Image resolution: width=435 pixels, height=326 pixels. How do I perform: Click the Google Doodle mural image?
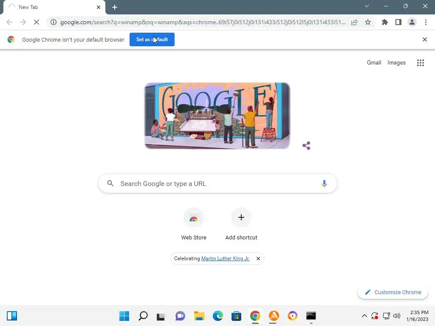point(217,115)
